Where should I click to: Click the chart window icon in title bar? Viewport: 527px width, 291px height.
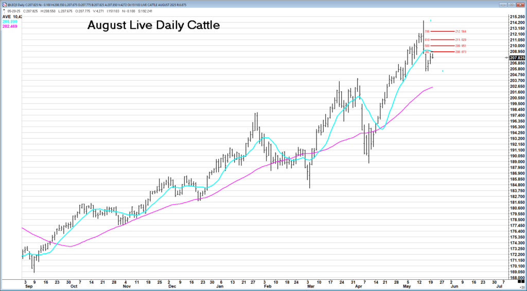coord(4,4)
